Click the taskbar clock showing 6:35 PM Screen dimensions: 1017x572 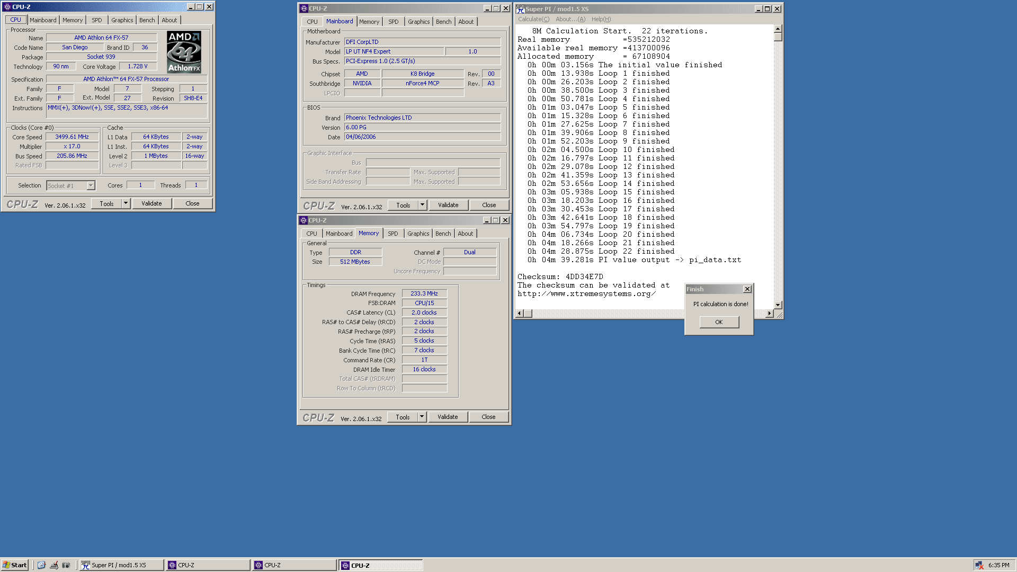998,565
